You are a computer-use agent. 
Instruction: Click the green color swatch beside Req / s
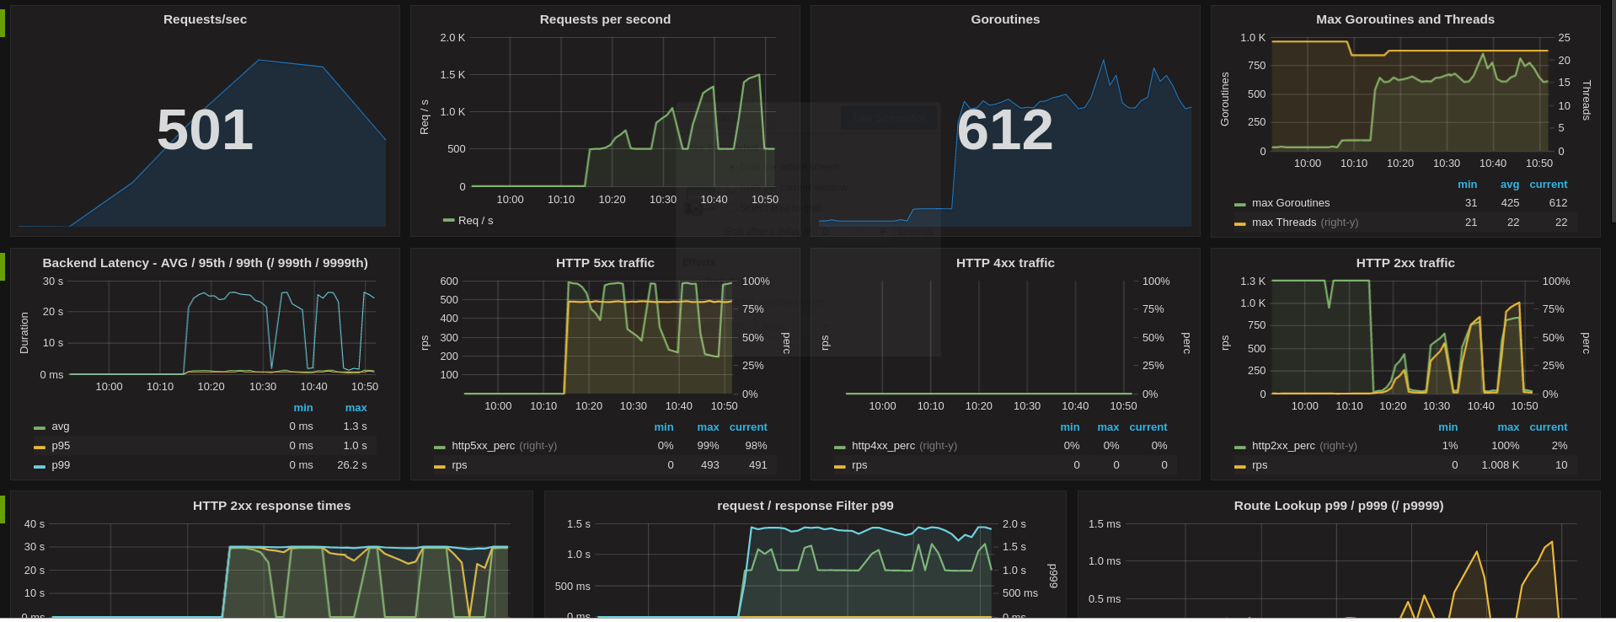click(x=448, y=221)
